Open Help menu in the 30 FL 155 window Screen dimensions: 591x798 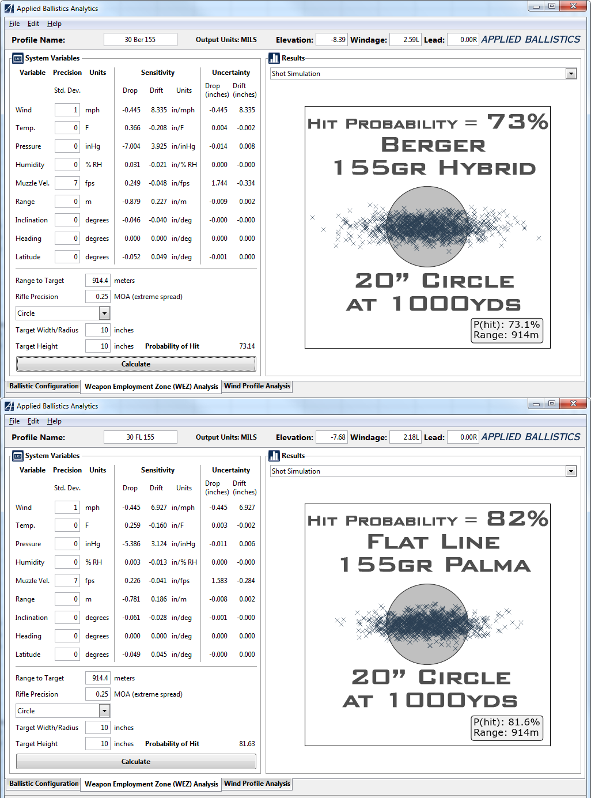click(54, 421)
